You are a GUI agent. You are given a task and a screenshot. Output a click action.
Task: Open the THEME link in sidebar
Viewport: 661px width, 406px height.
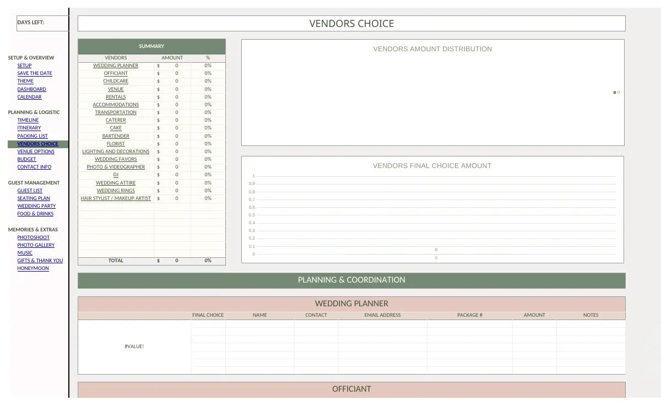25,81
